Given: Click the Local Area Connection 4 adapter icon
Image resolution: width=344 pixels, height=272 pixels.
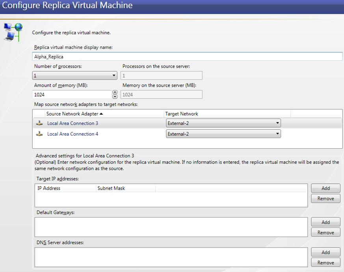Looking at the screenshot, I should 39,134.
